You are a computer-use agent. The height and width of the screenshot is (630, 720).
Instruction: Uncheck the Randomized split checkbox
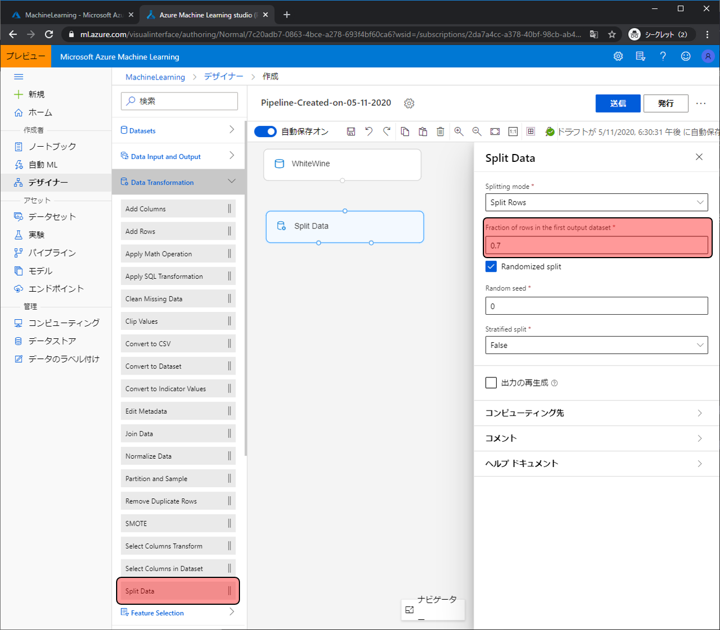pyautogui.click(x=491, y=267)
